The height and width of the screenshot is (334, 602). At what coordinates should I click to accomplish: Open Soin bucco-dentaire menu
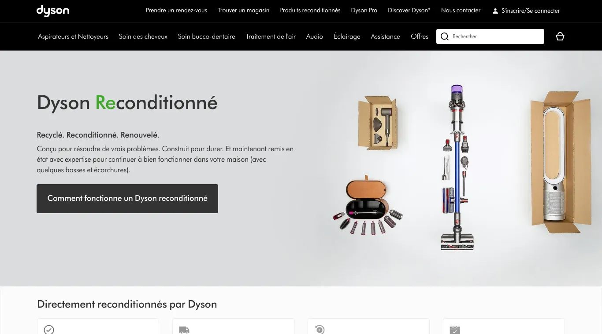point(207,36)
